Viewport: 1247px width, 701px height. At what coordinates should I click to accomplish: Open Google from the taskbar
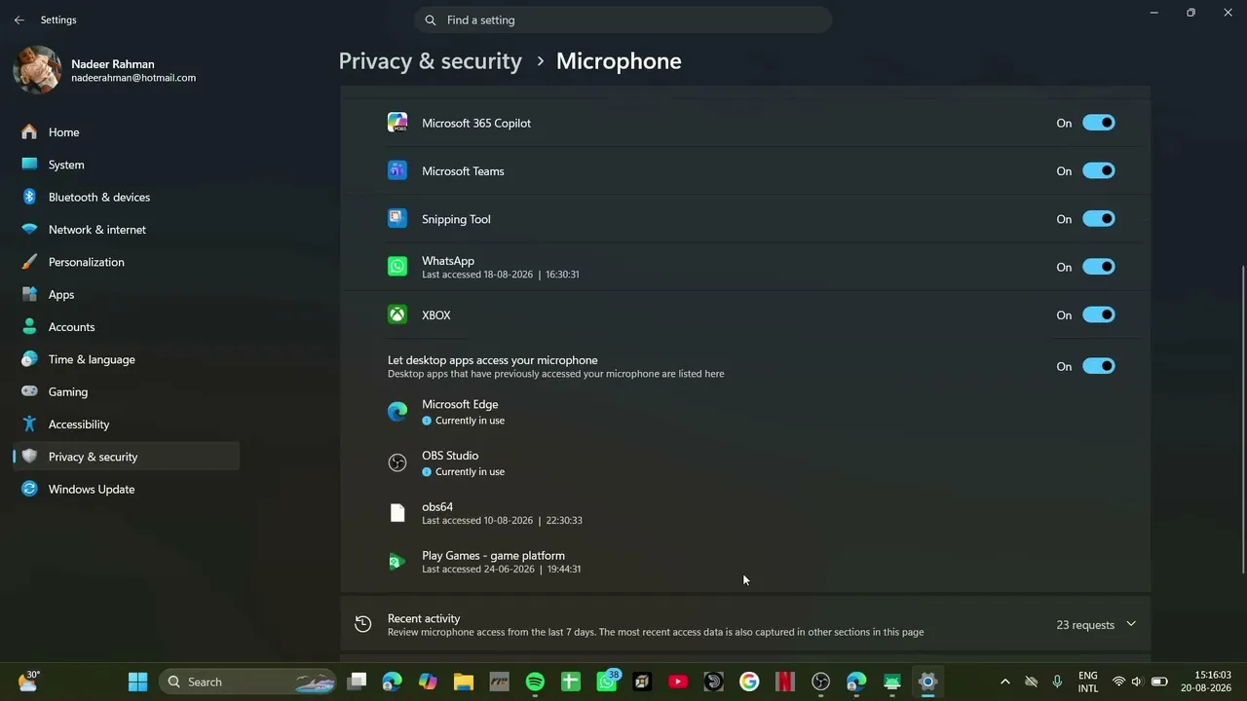click(748, 682)
